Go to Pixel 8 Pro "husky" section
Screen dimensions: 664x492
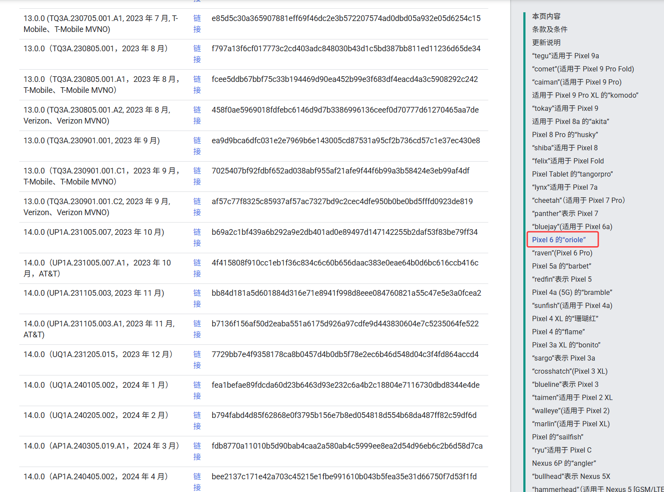pos(565,135)
